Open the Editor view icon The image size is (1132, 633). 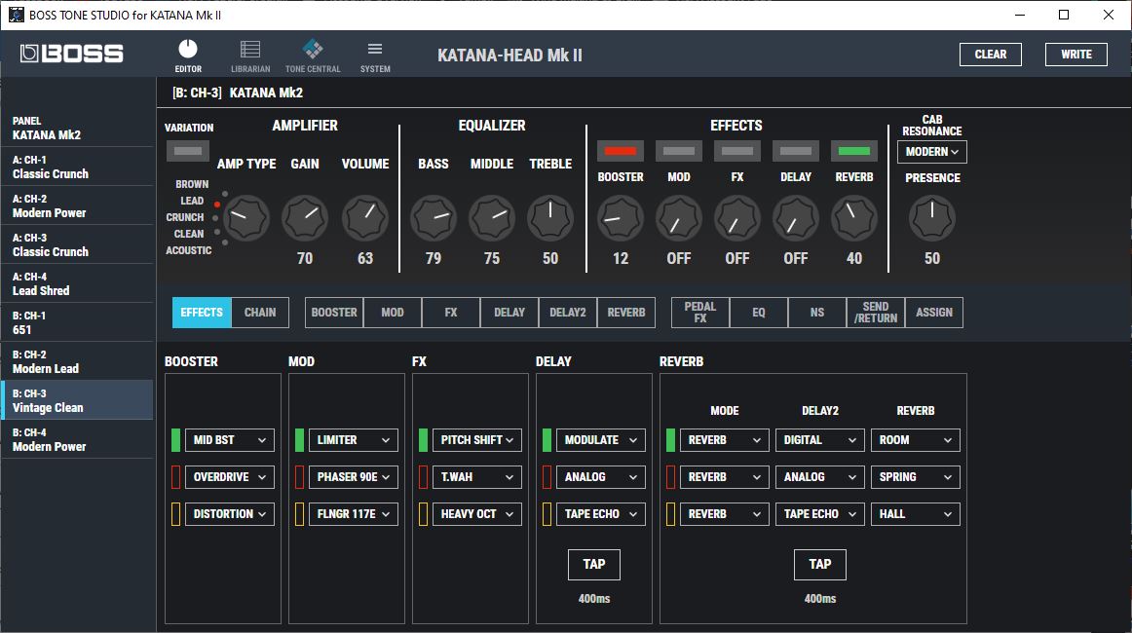click(188, 49)
